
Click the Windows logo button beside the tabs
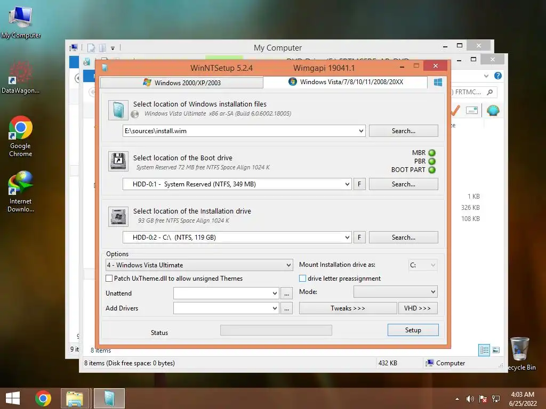(x=438, y=82)
